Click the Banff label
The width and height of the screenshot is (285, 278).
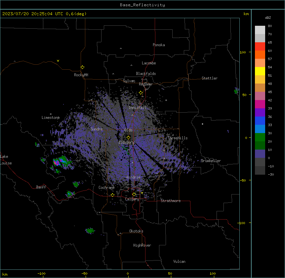[41, 187]
